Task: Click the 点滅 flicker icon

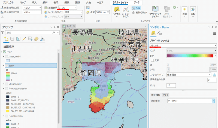Action: (88, 12)
